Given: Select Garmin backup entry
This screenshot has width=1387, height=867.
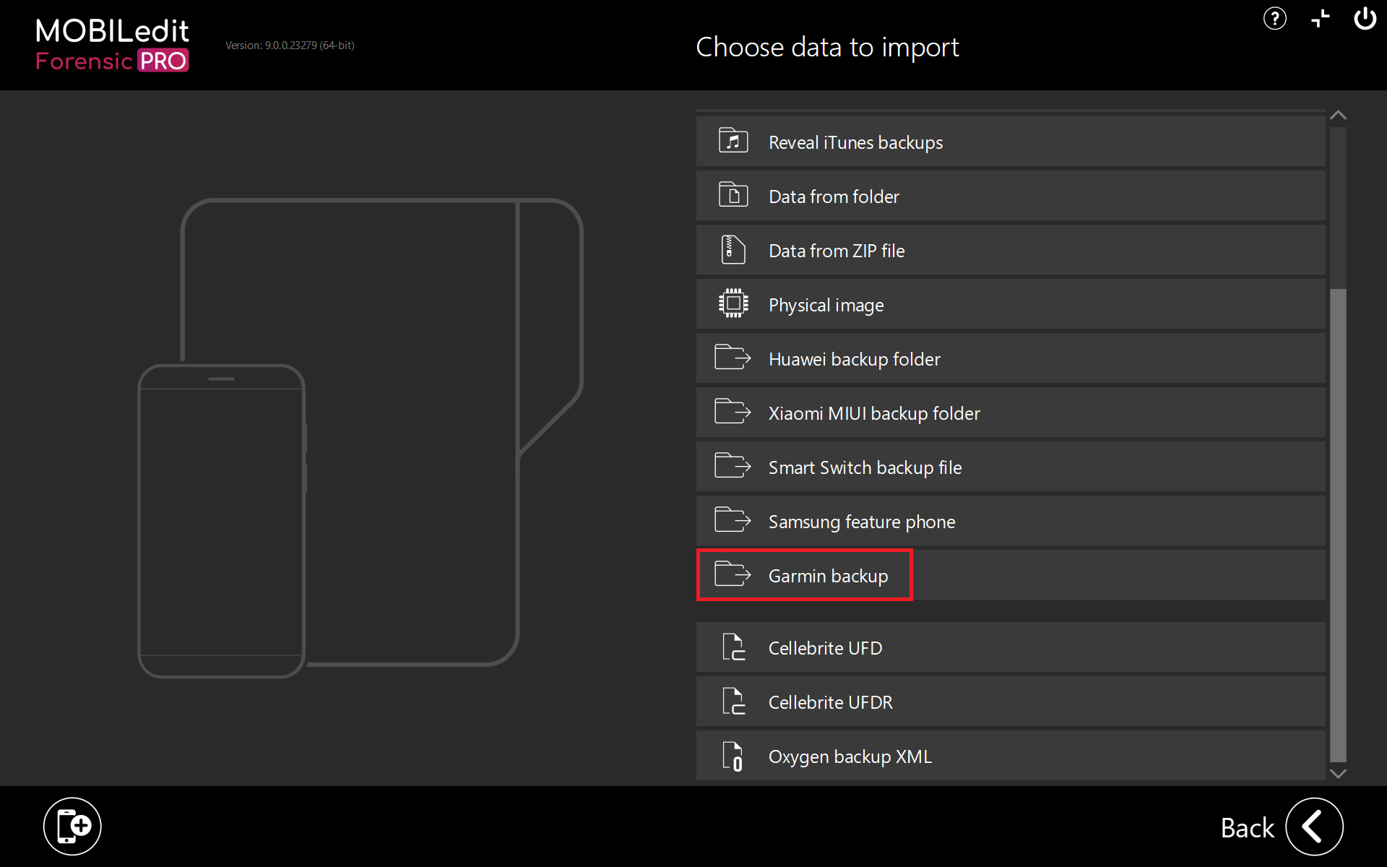Looking at the screenshot, I should [x=828, y=576].
